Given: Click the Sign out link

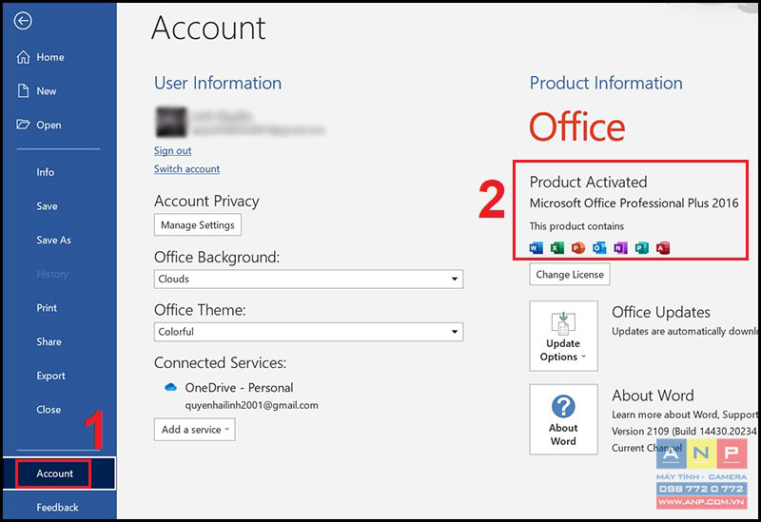Looking at the screenshot, I should [173, 151].
